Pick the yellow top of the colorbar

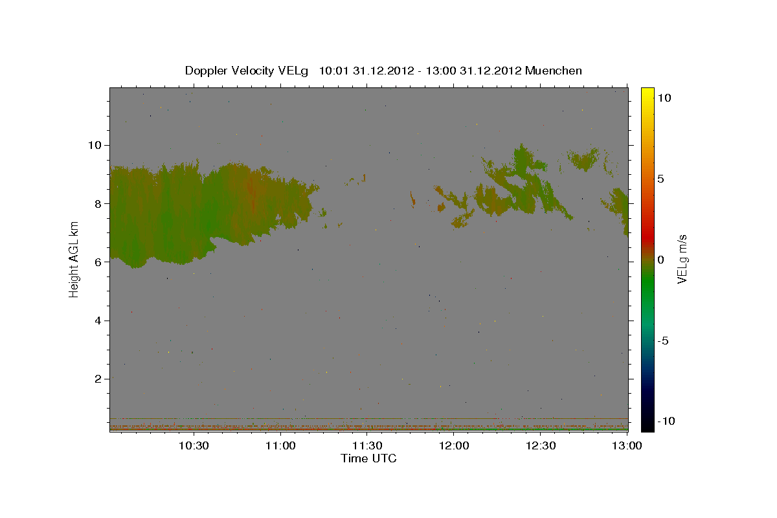coord(647,97)
